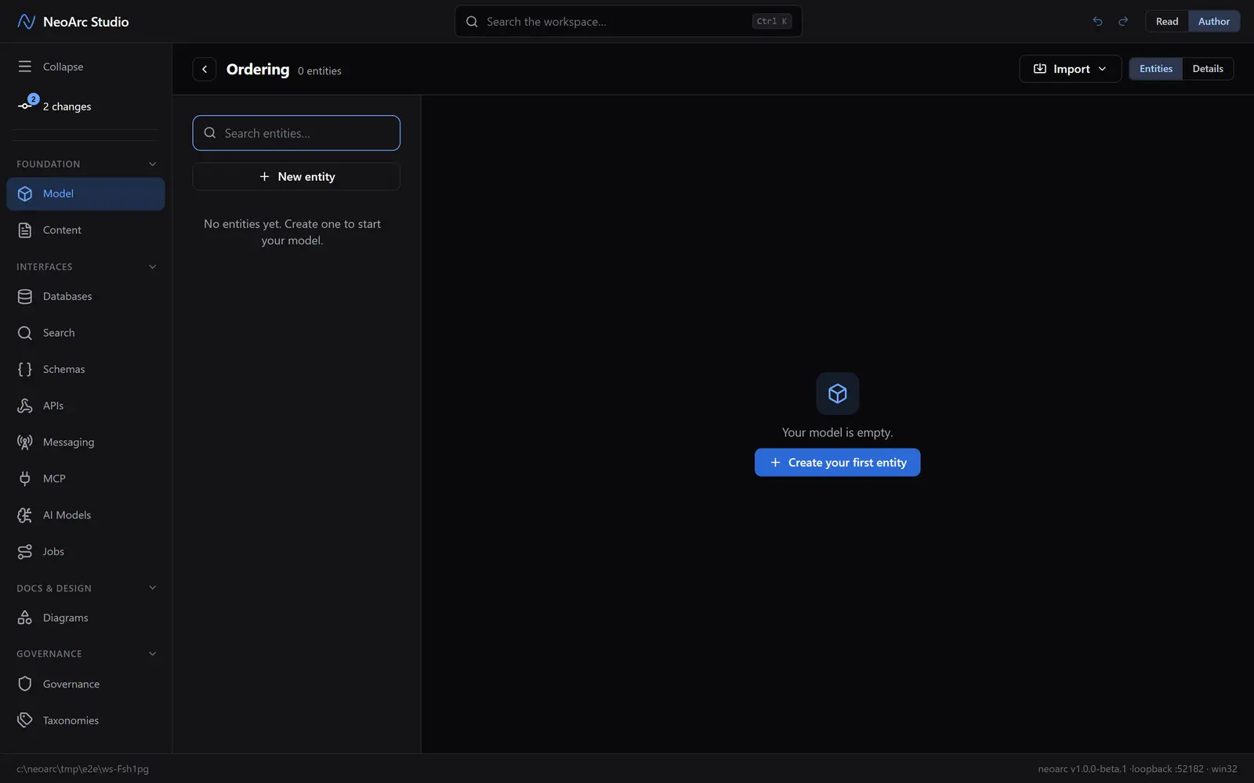Open Content in the sidebar
Screen dimensions: 1254x783
pyautogui.click(x=85, y=230)
